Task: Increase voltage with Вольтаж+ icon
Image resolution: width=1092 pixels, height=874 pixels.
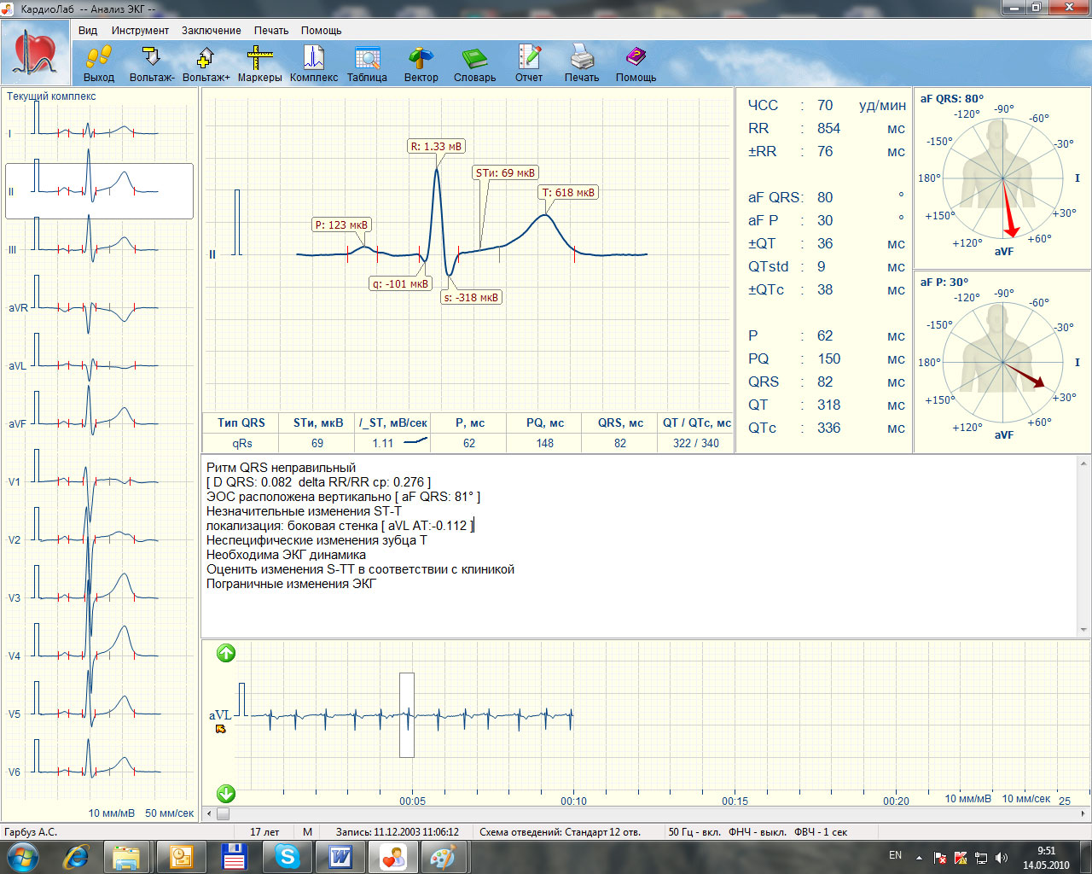Action: 206,59
